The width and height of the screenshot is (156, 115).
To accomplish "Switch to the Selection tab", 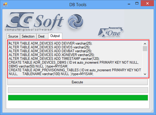I will [28, 36].
